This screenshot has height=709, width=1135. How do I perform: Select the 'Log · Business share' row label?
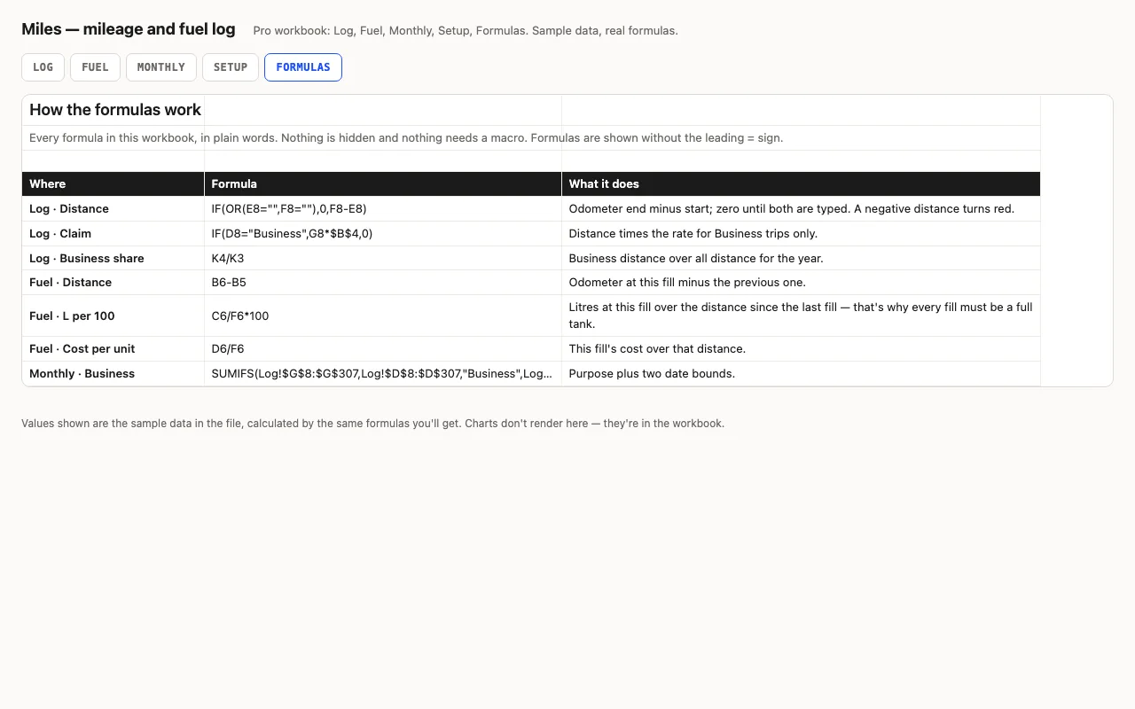113,259
